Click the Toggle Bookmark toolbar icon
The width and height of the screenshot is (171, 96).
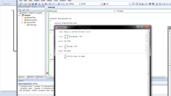tap(164, 4)
